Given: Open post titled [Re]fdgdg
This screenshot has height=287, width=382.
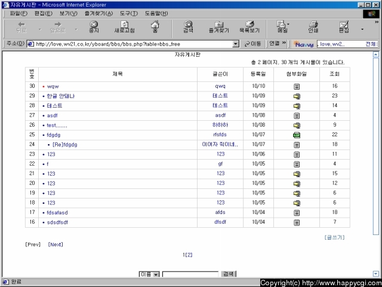Looking at the screenshot, I should pos(65,145).
